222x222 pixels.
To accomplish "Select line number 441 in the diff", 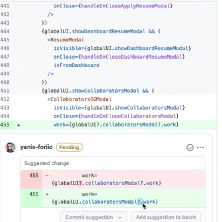I will 5,6.
